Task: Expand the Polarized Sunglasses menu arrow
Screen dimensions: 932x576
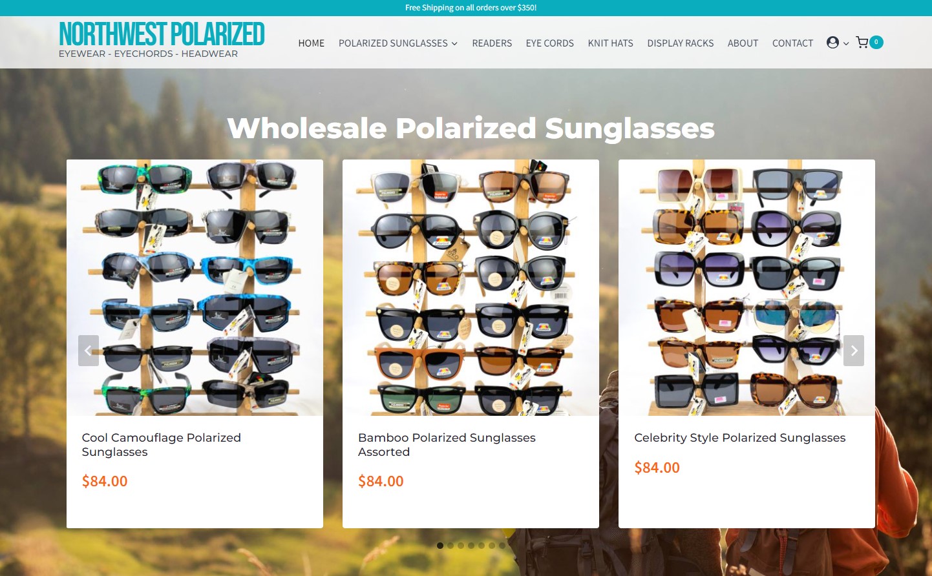Action: pos(454,44)
